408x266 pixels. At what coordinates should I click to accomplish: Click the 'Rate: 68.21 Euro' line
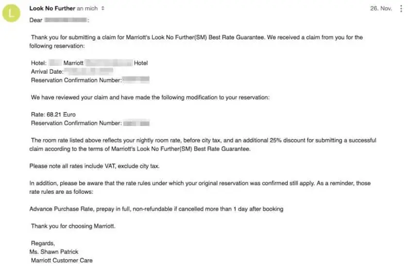tap(53, 115)
